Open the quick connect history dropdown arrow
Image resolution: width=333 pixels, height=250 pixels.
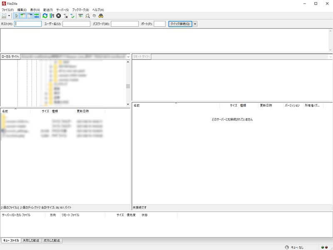tap(195, 24)
